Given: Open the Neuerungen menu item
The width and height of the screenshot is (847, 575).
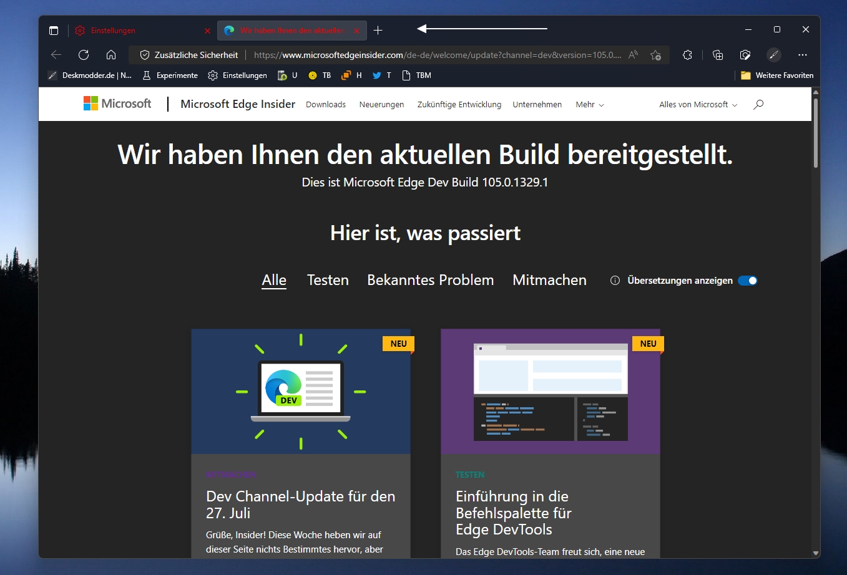Looking at the screenshot, I should (381, 105).
